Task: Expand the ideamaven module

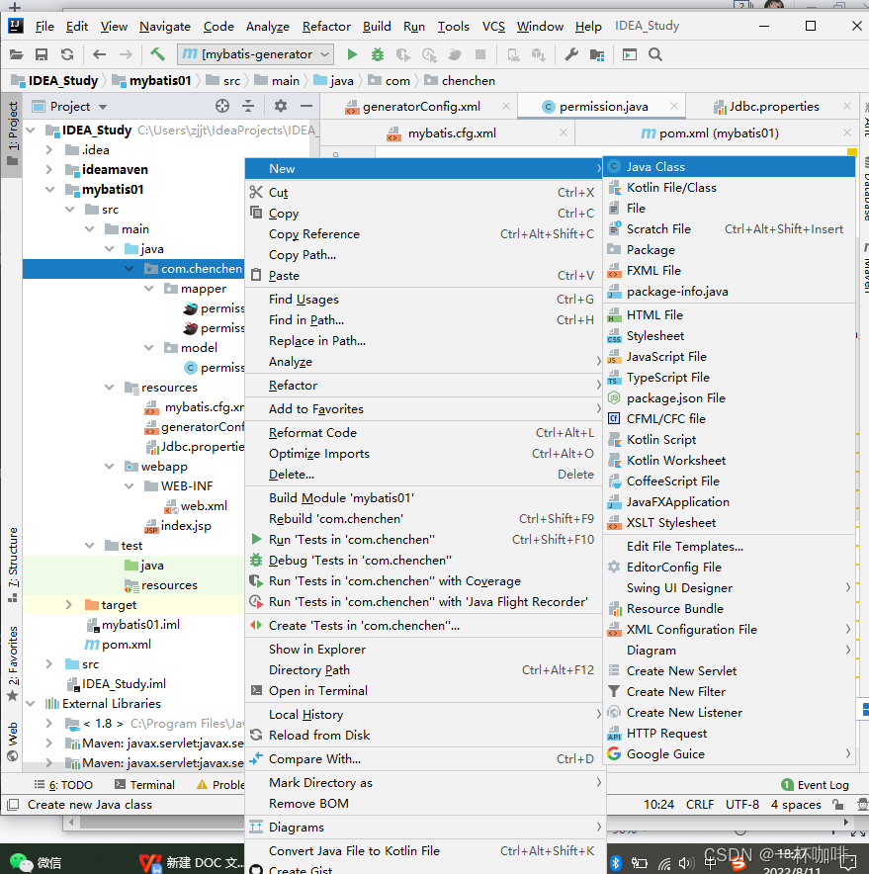Action: pos(49,169)
